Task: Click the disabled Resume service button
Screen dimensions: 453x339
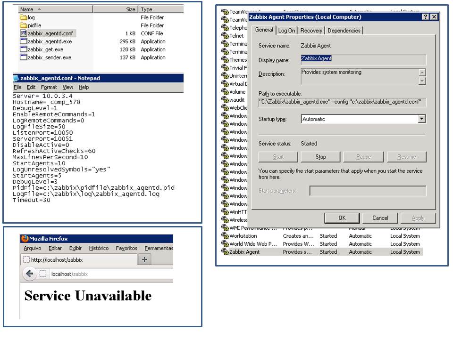Action: click(406, 157)
